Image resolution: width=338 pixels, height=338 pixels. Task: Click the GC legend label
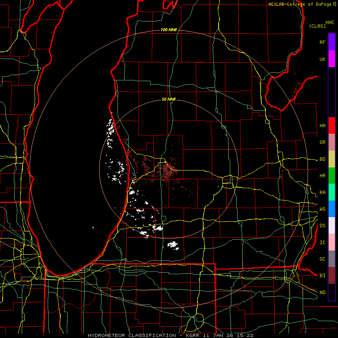point(322,259)
